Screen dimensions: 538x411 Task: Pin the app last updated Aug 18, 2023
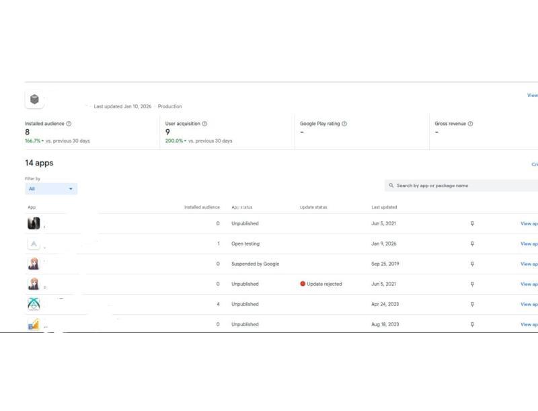pos(472,324)
